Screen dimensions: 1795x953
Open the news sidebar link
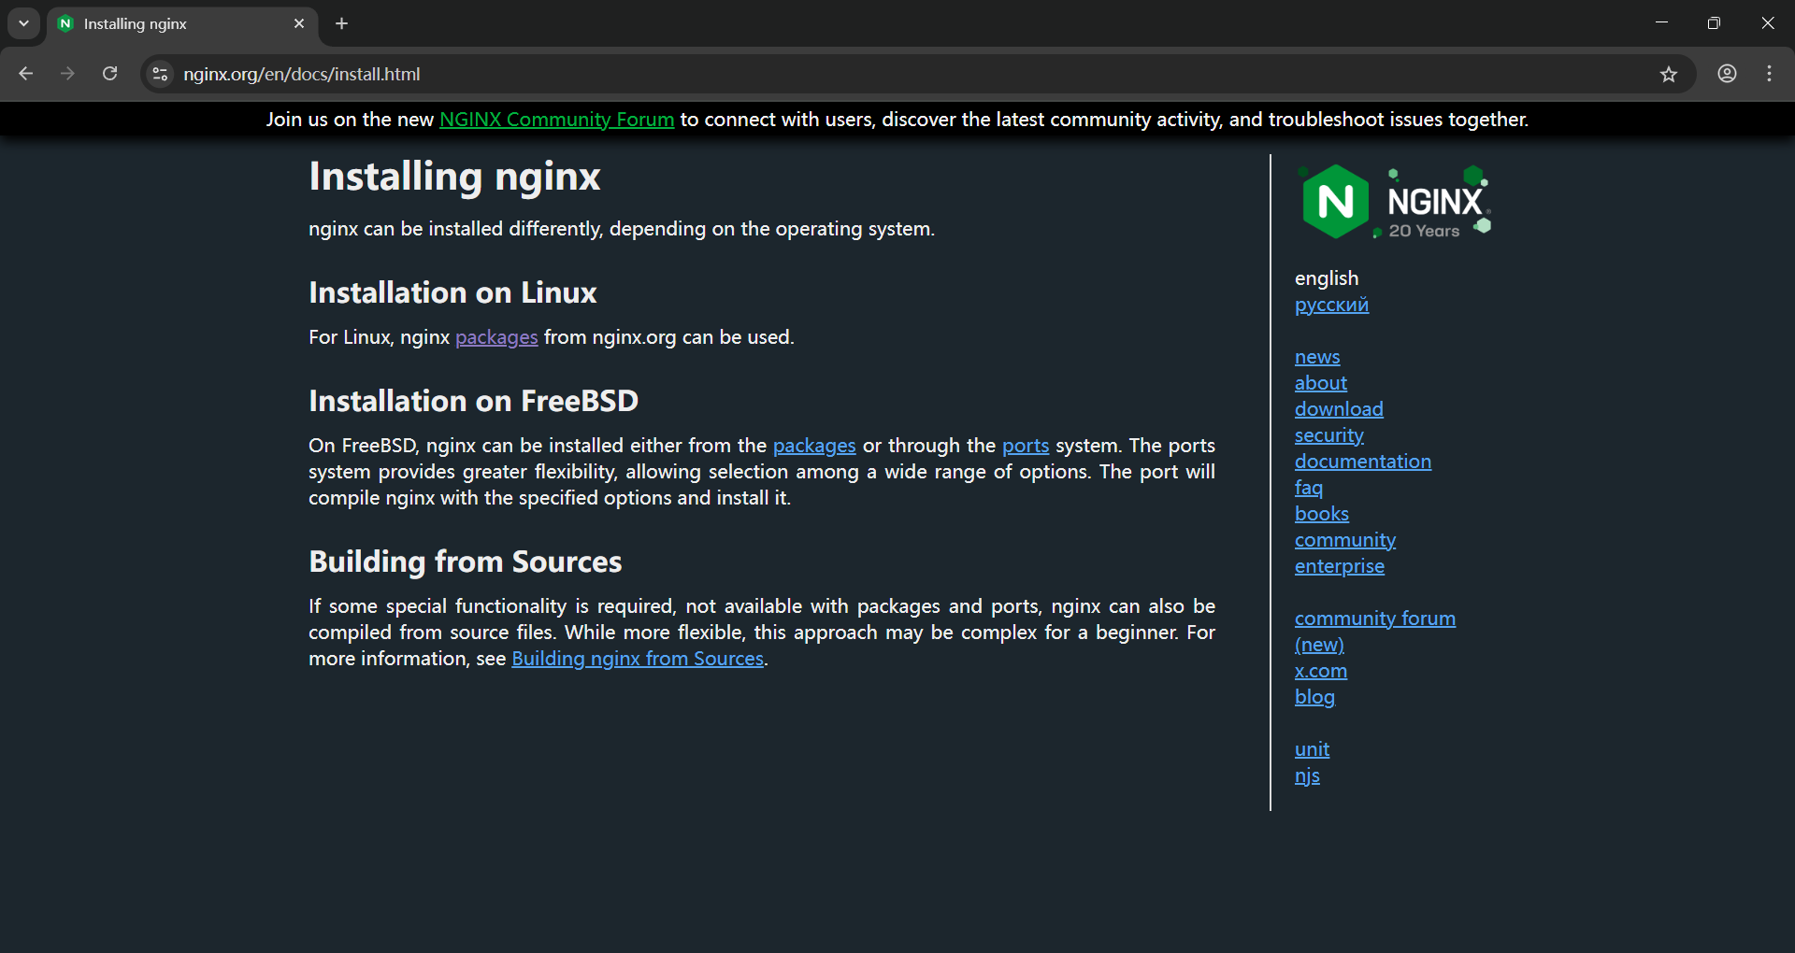tap(1317, 357)
